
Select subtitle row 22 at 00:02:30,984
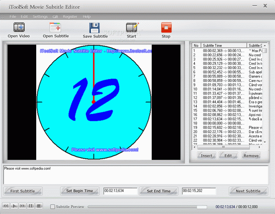(x=227, y=140)
